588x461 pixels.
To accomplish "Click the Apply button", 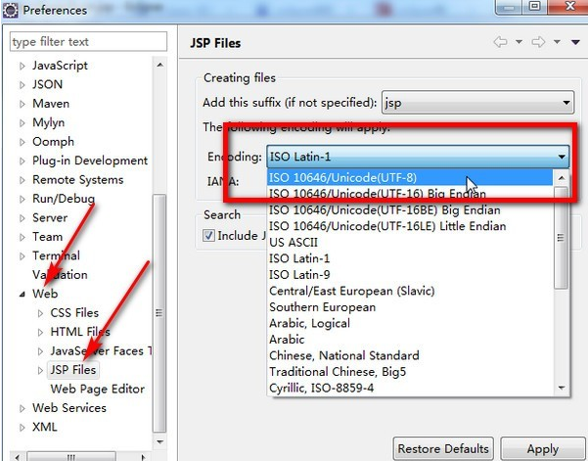I will pos(543,448).
